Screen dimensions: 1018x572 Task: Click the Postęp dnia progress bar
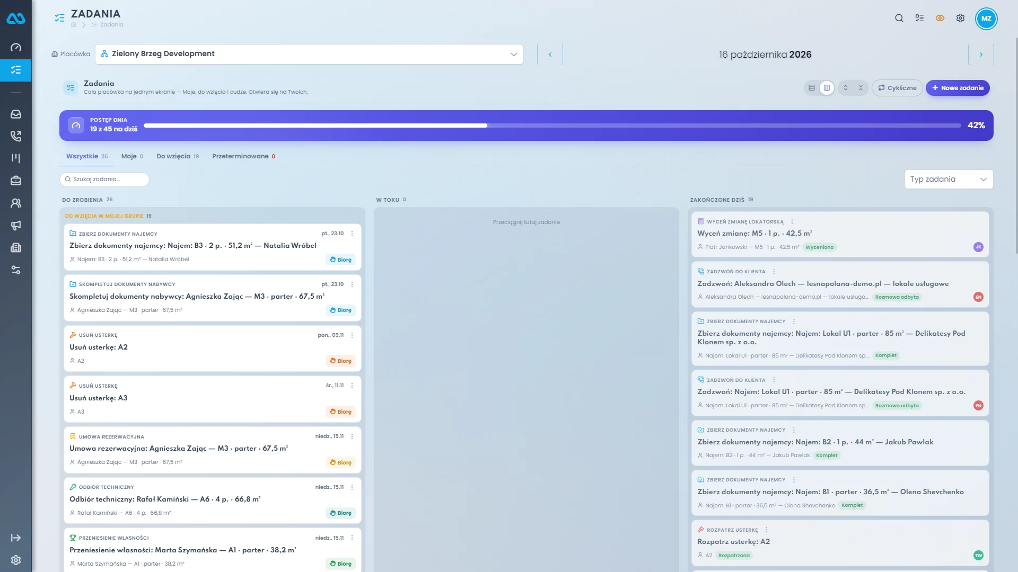pyautogui.click(x=552, y=126)
